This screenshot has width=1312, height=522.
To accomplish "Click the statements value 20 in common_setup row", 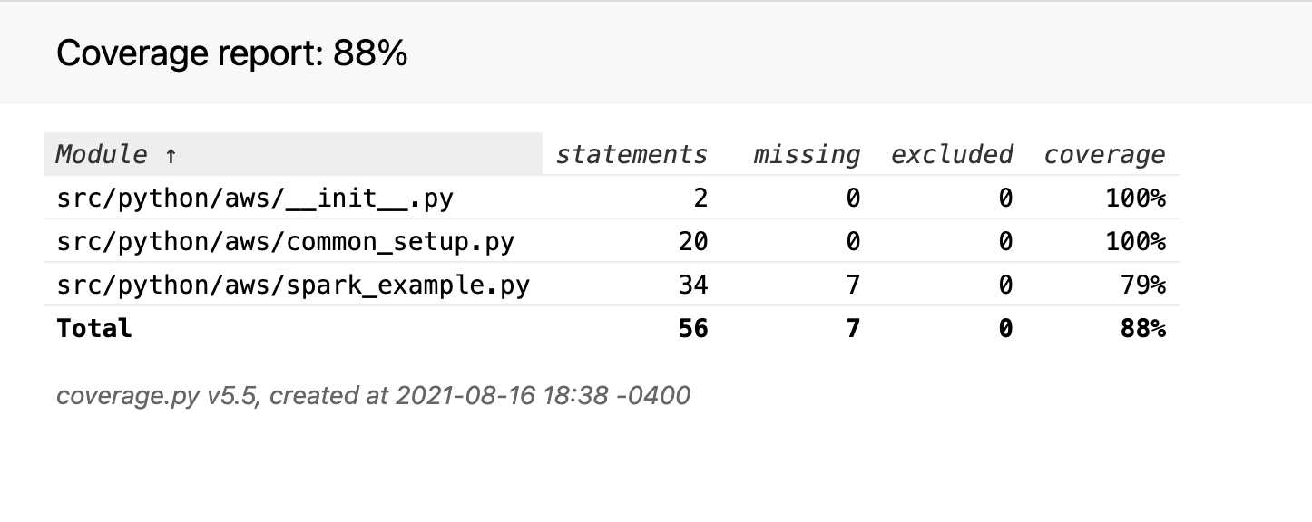I will pyautogui.click(x=693, y=241).
